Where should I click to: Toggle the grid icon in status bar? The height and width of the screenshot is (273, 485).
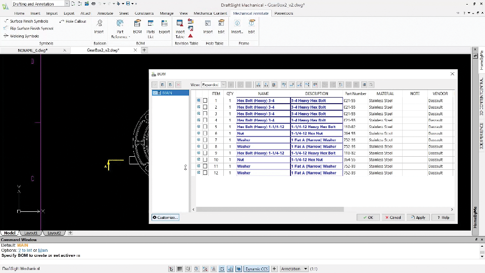[180, 269]
